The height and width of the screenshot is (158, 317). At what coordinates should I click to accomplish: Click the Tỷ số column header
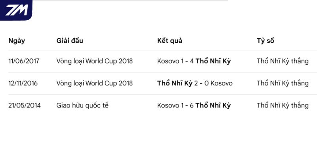coord(265,41)
